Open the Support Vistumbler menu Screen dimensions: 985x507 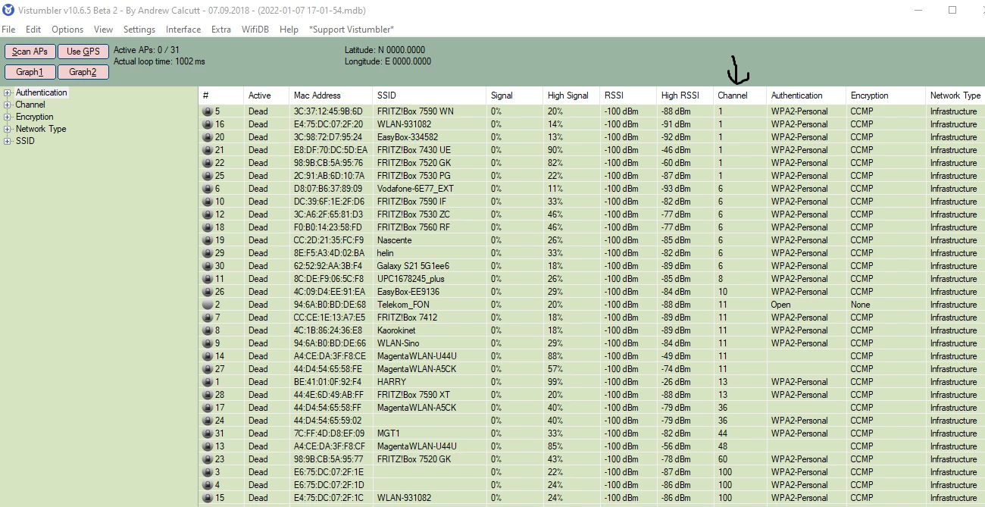pos(352,30)
